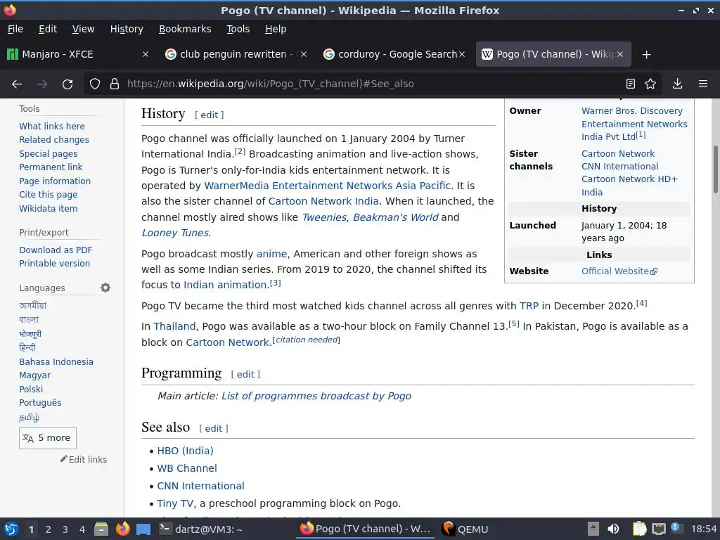Open the Tools menu

click(238, 29)
